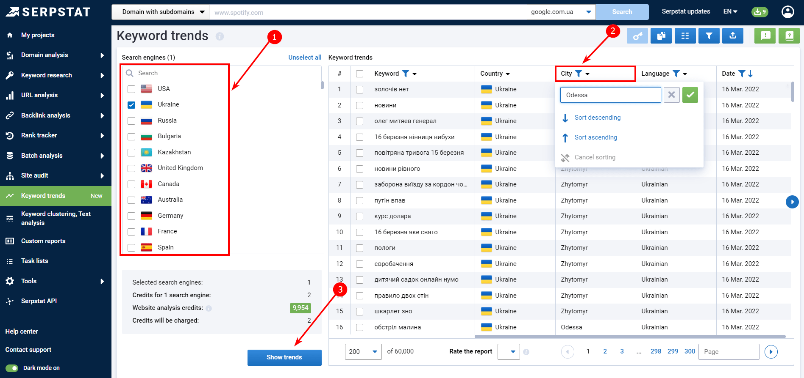Click the Show trends button

[284, 357]
